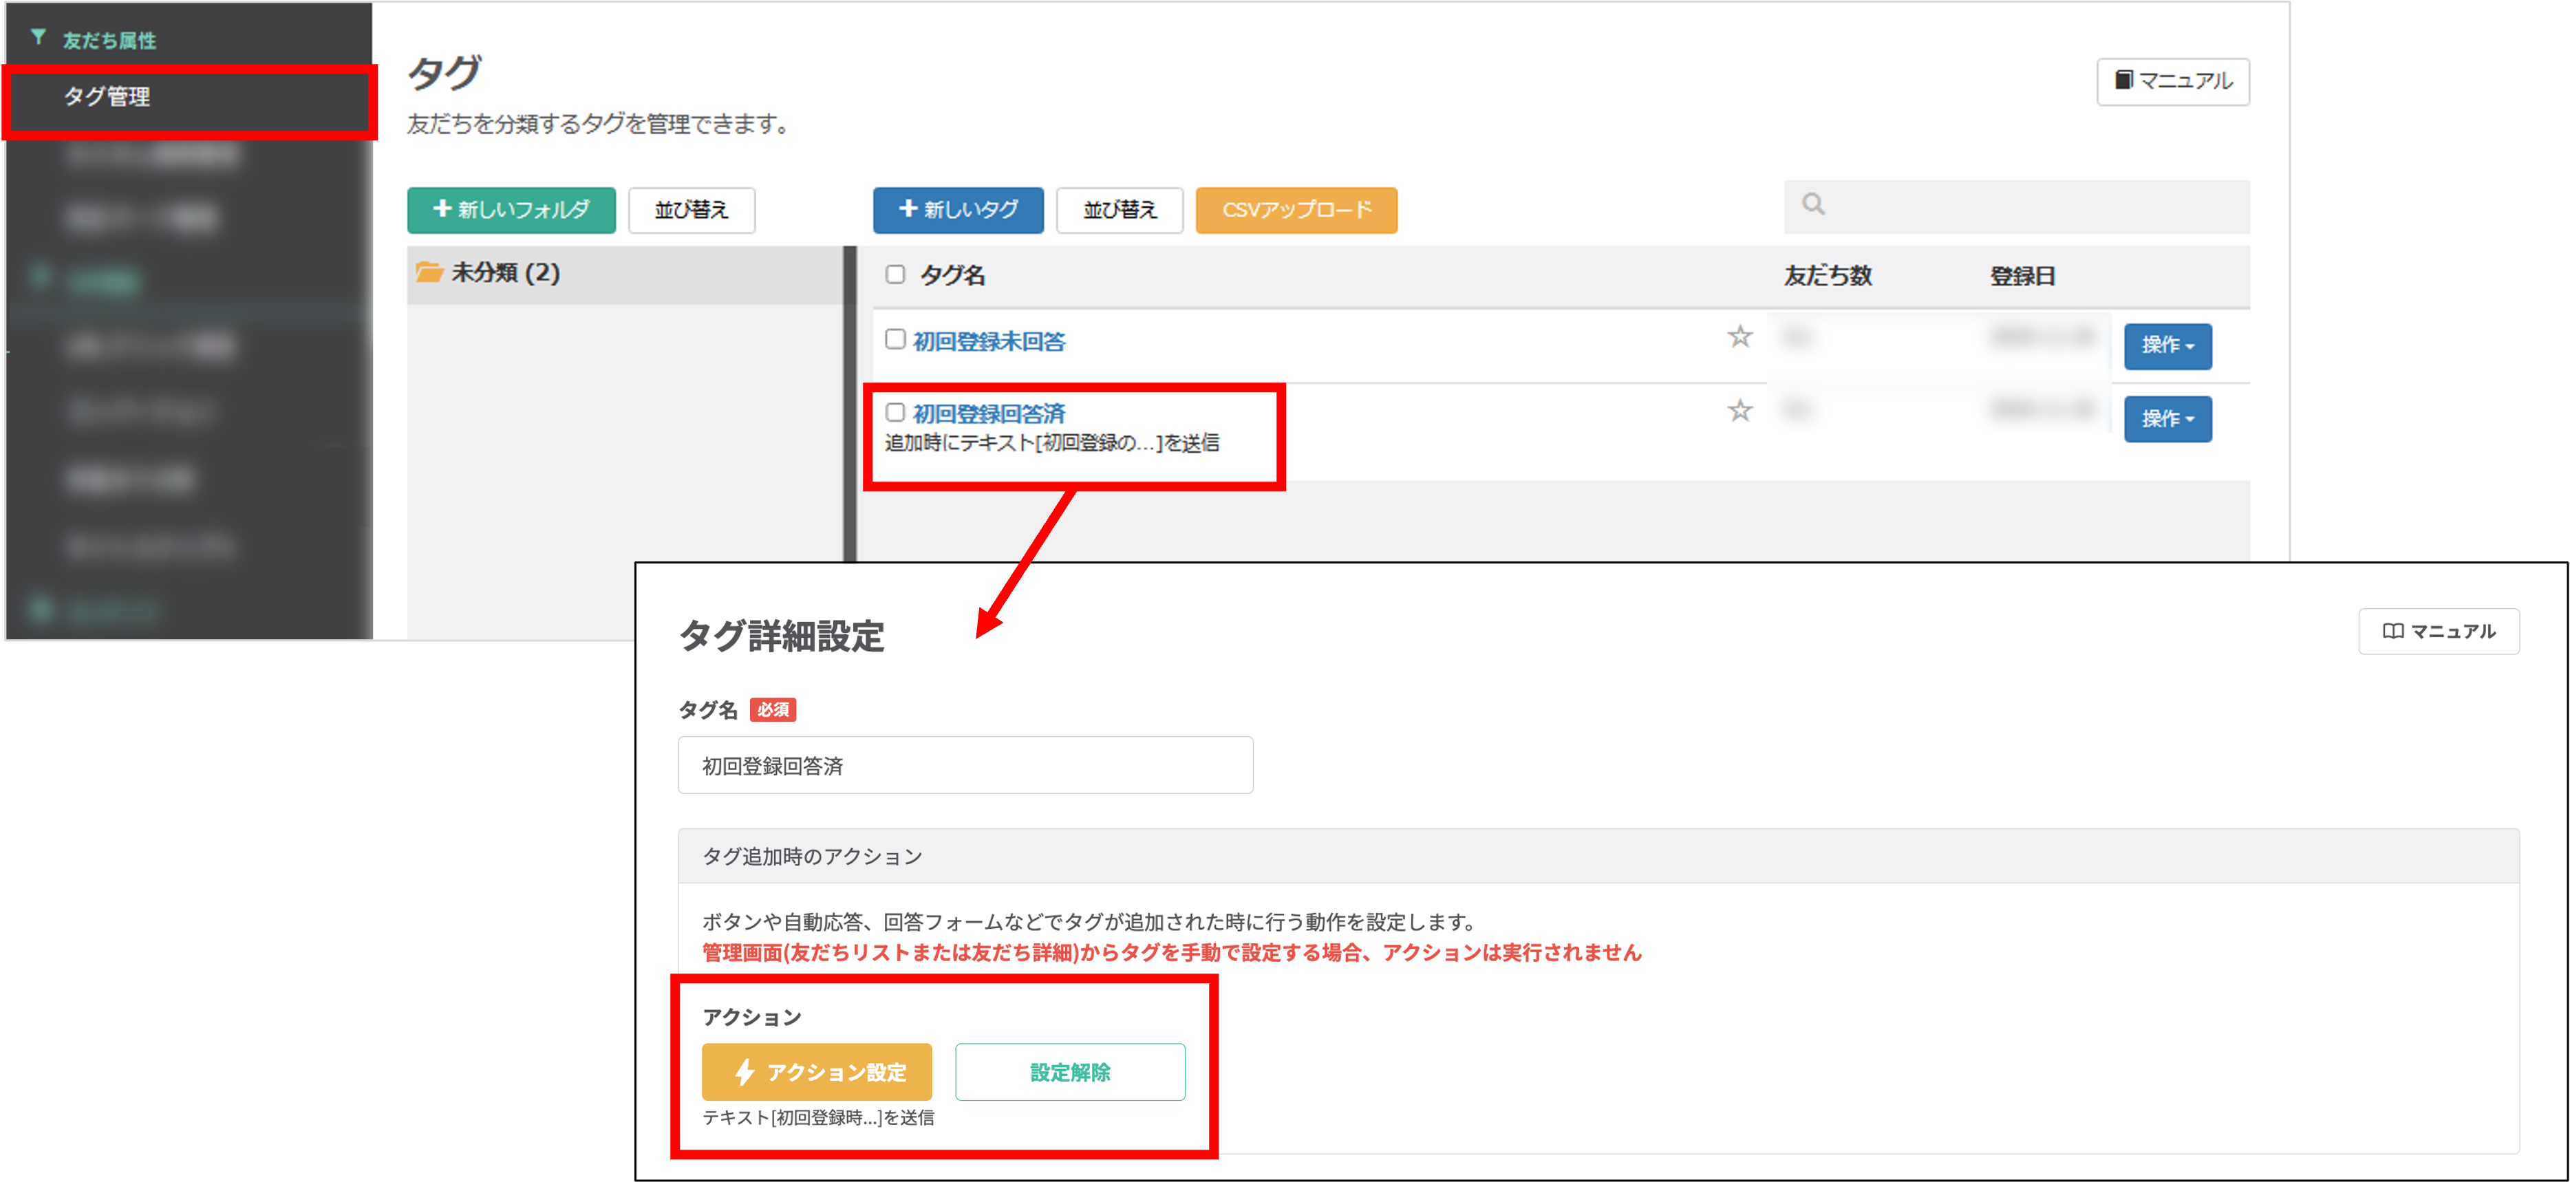This screenshot has width=2570, height=1182.
Task: Open タグ管理 in the sidebar
Action: (108, 97)
